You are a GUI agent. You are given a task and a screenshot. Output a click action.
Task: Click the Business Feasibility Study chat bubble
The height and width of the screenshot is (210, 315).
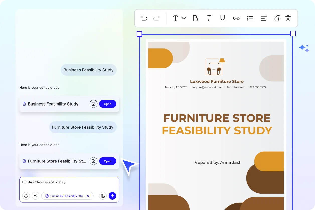point(89,70)
